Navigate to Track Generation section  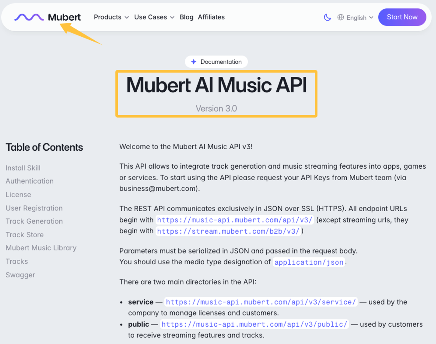[x=34, y=221]
